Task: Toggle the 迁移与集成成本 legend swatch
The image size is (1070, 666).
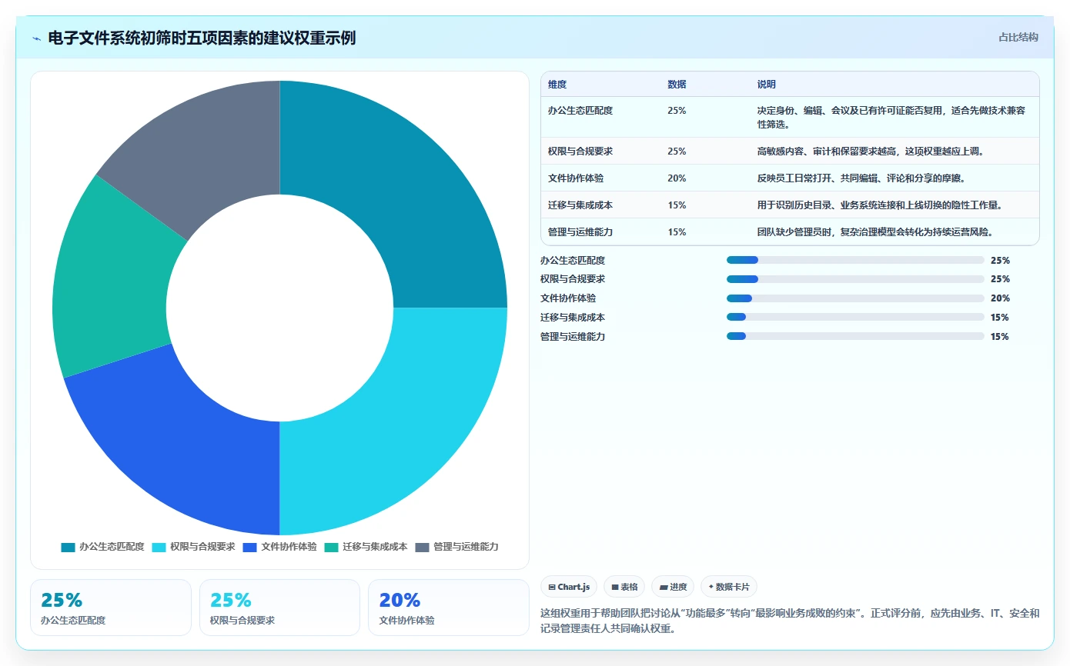Action: [331, 547]
